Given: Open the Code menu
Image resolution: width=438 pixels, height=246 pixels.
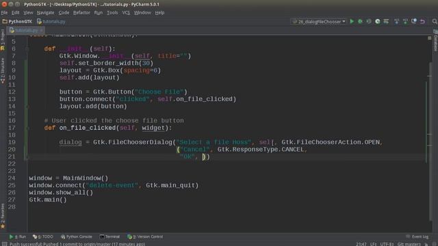Looking at the screenshot, I should (x=64, y=12).
